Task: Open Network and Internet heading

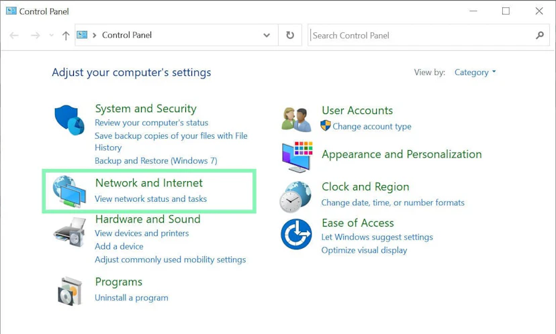Action: coord(149,183)
